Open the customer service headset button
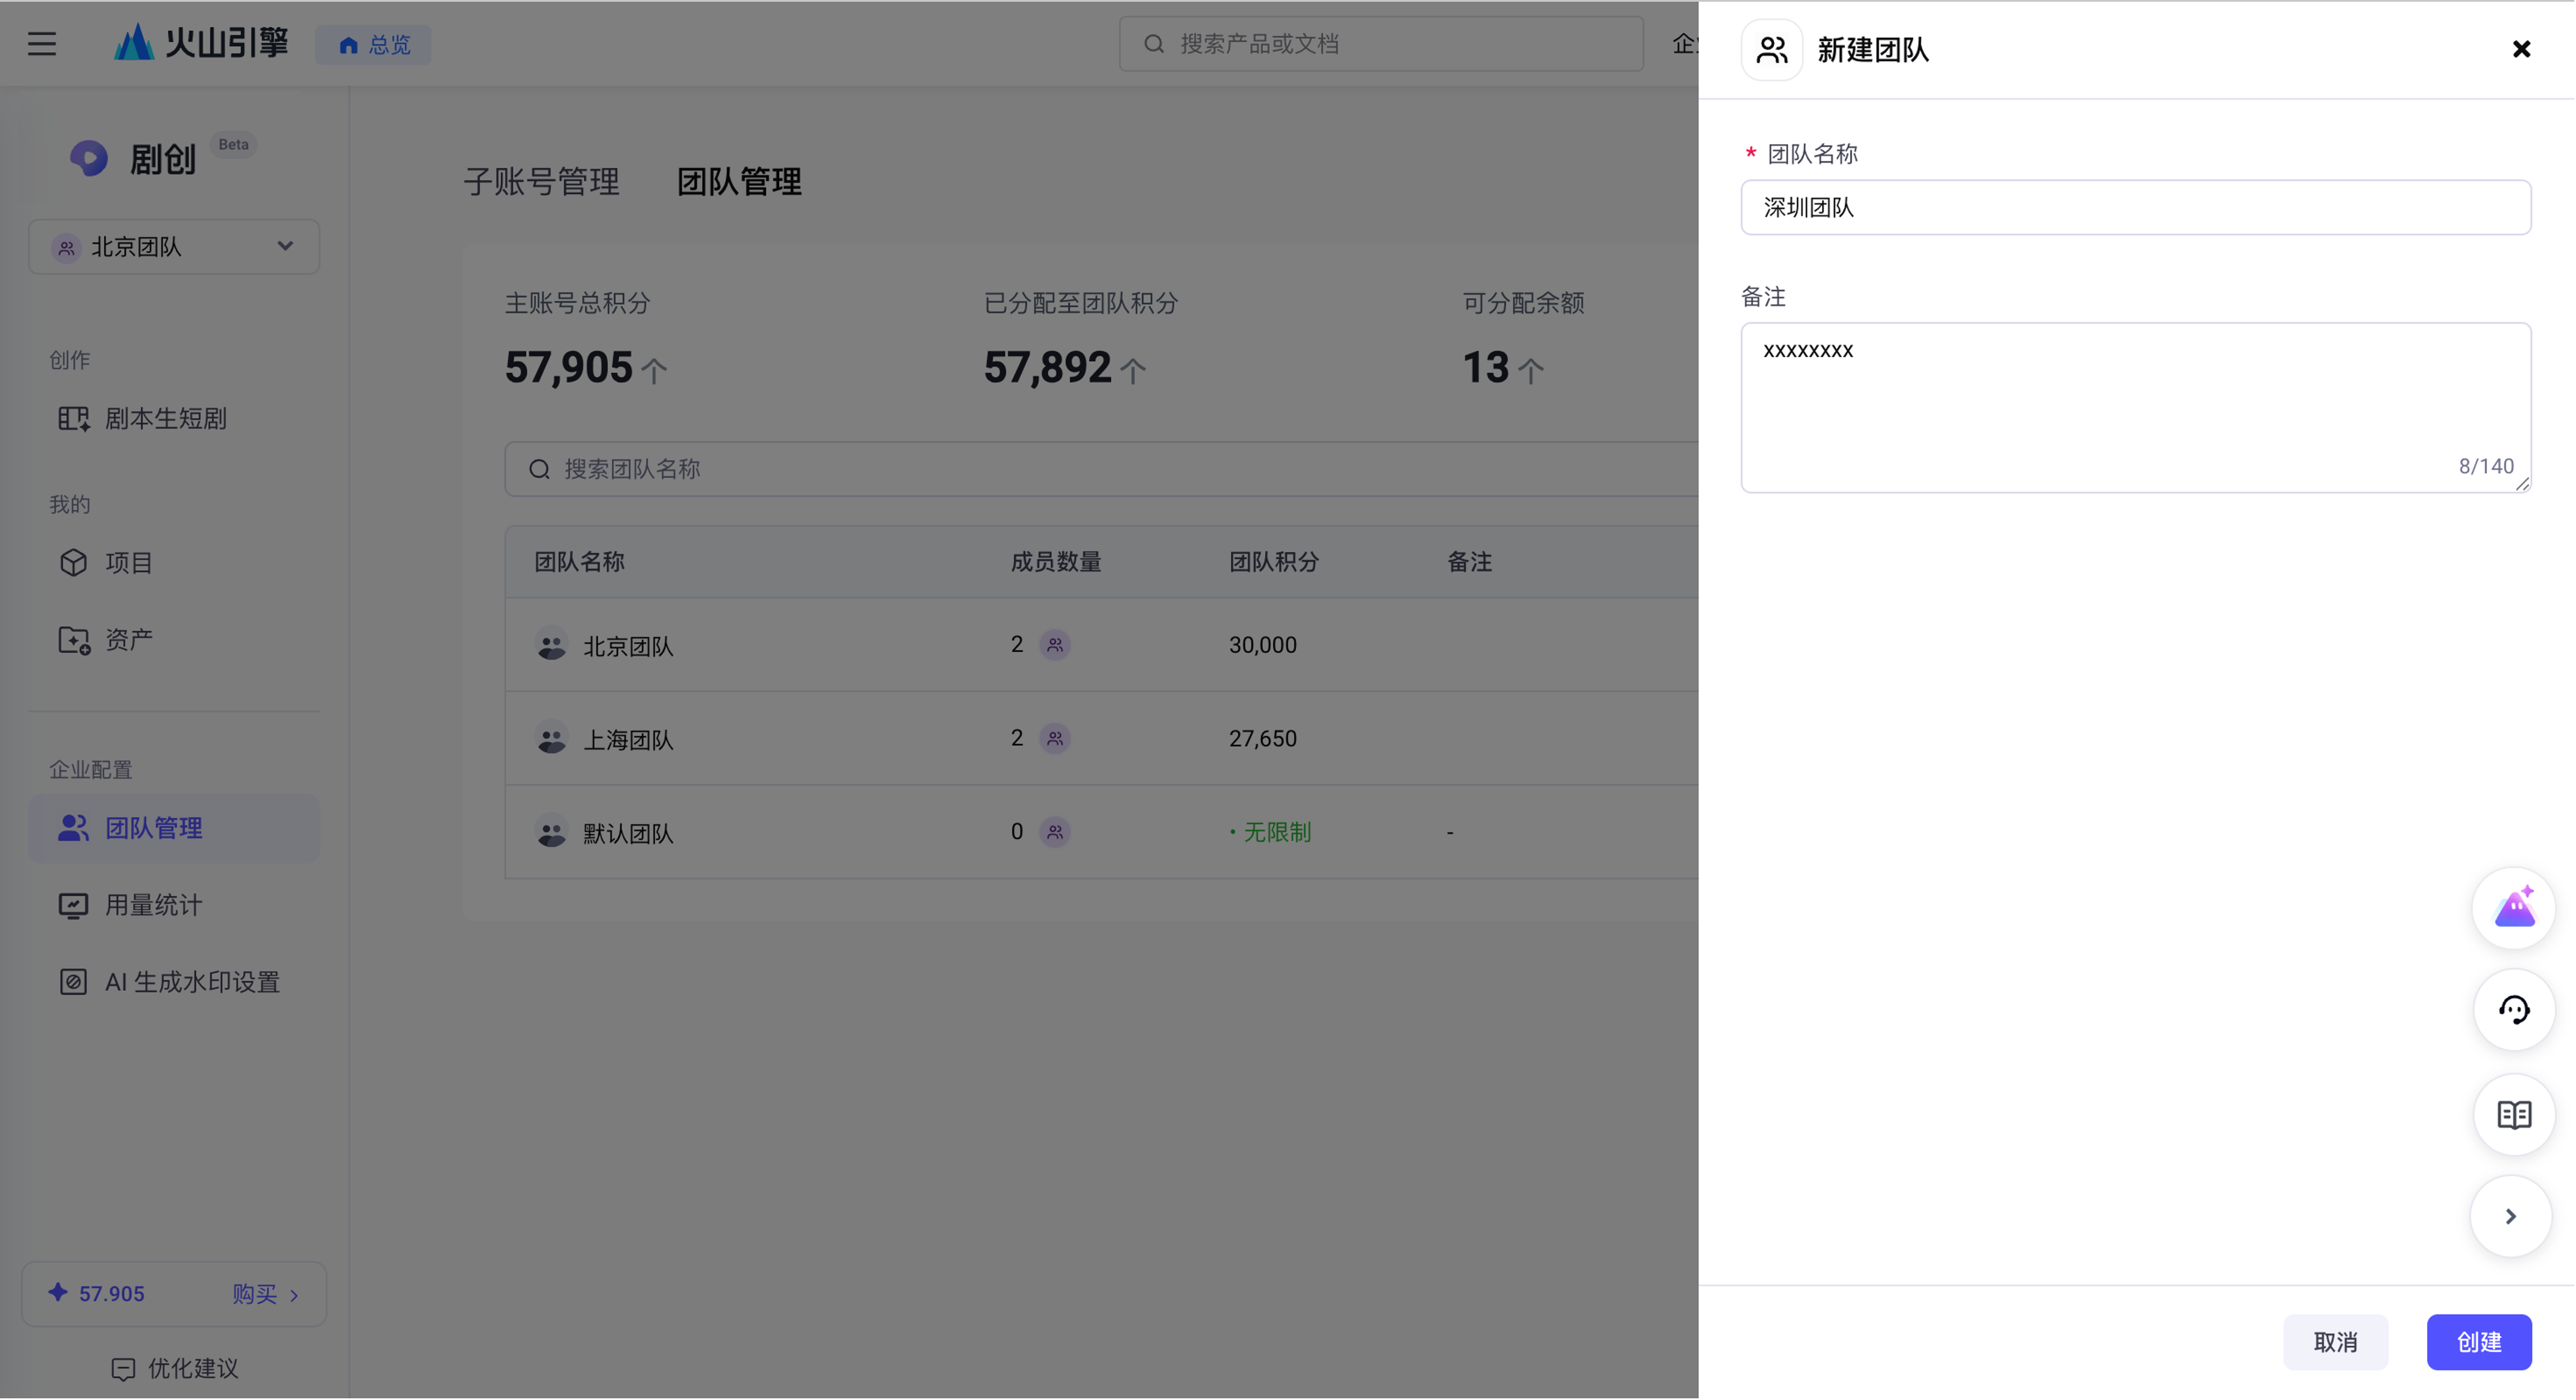Viewport: 2576px width, 1400px height. point(2513,1011)
